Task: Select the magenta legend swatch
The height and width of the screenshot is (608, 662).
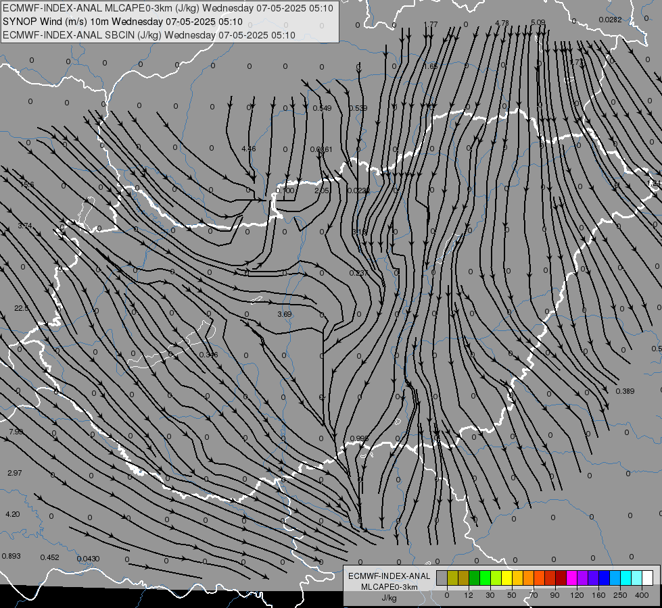Action: (571, 578)
